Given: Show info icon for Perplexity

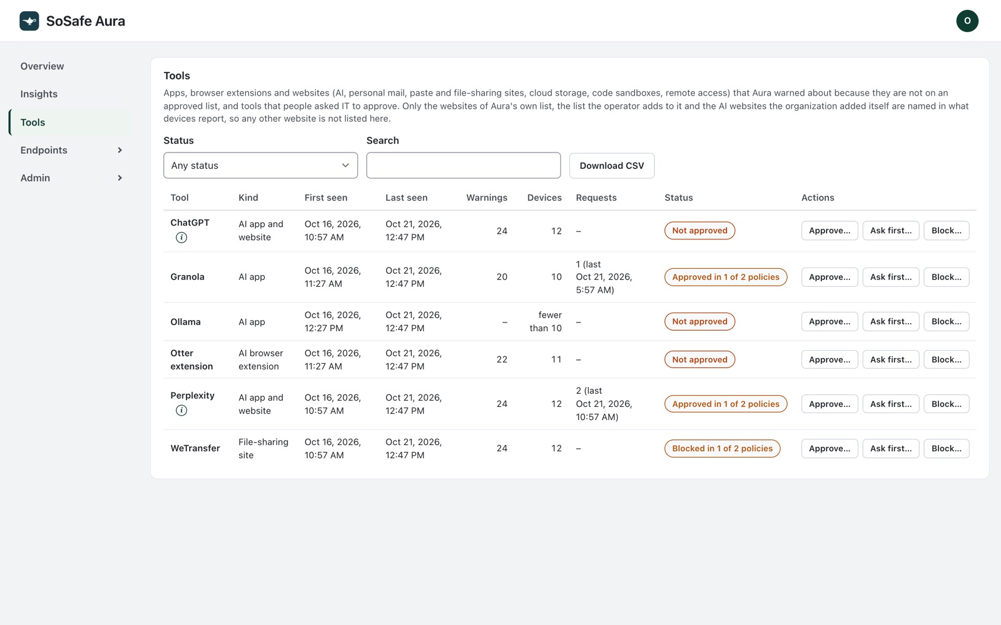Looking at the screenshot, I should [x=181, y=411].
